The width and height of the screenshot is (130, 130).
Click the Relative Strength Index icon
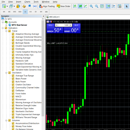coord(13,105)
